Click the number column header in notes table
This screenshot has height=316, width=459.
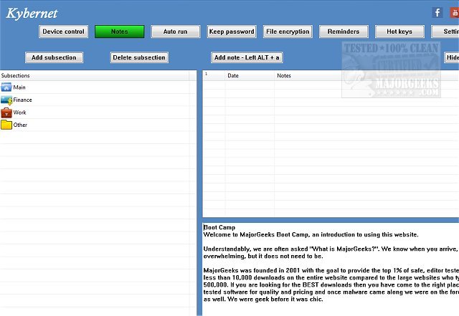pos(214,76)
